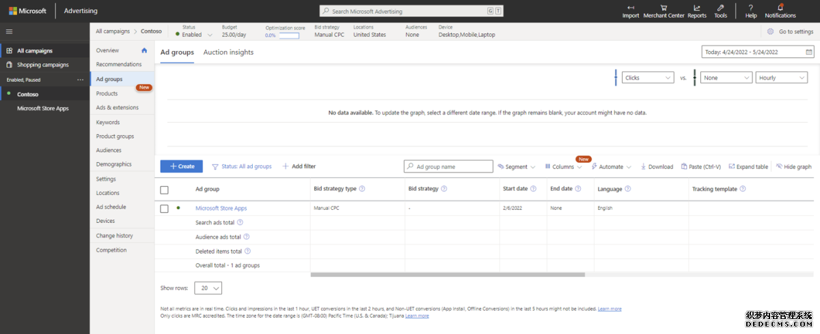This screenshot has width=820, height=334.
Task: Click the more options ellipsis near Enabled, Paused
Action: pos(80,80)
